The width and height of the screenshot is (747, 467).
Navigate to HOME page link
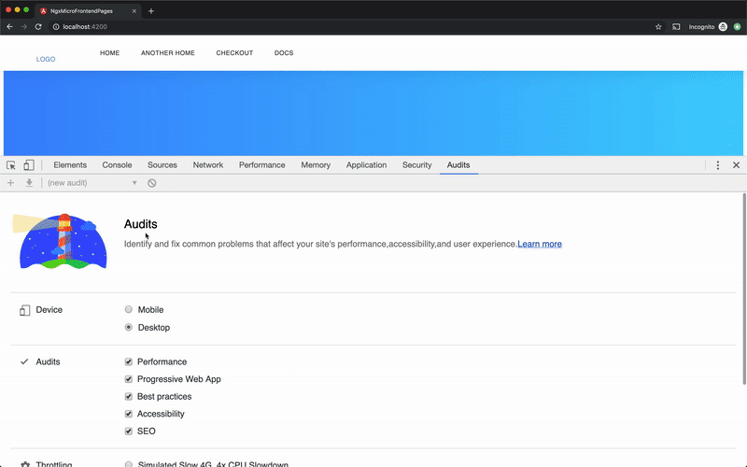point(109,53)
